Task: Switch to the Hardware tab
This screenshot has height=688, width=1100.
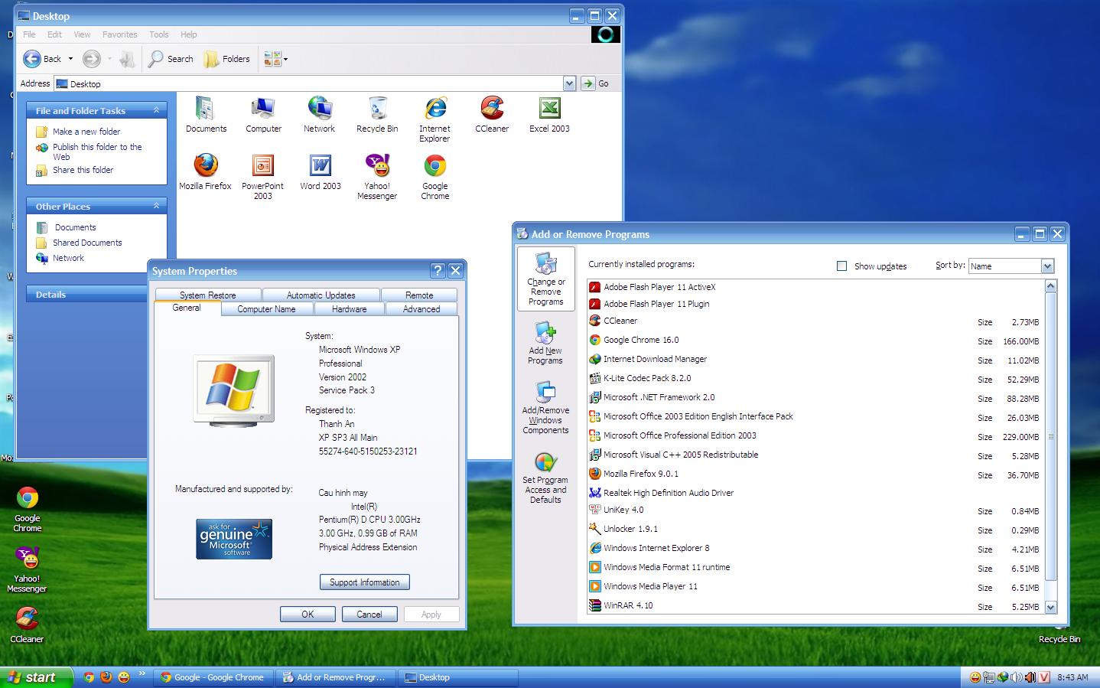Action: click(349, 309)
